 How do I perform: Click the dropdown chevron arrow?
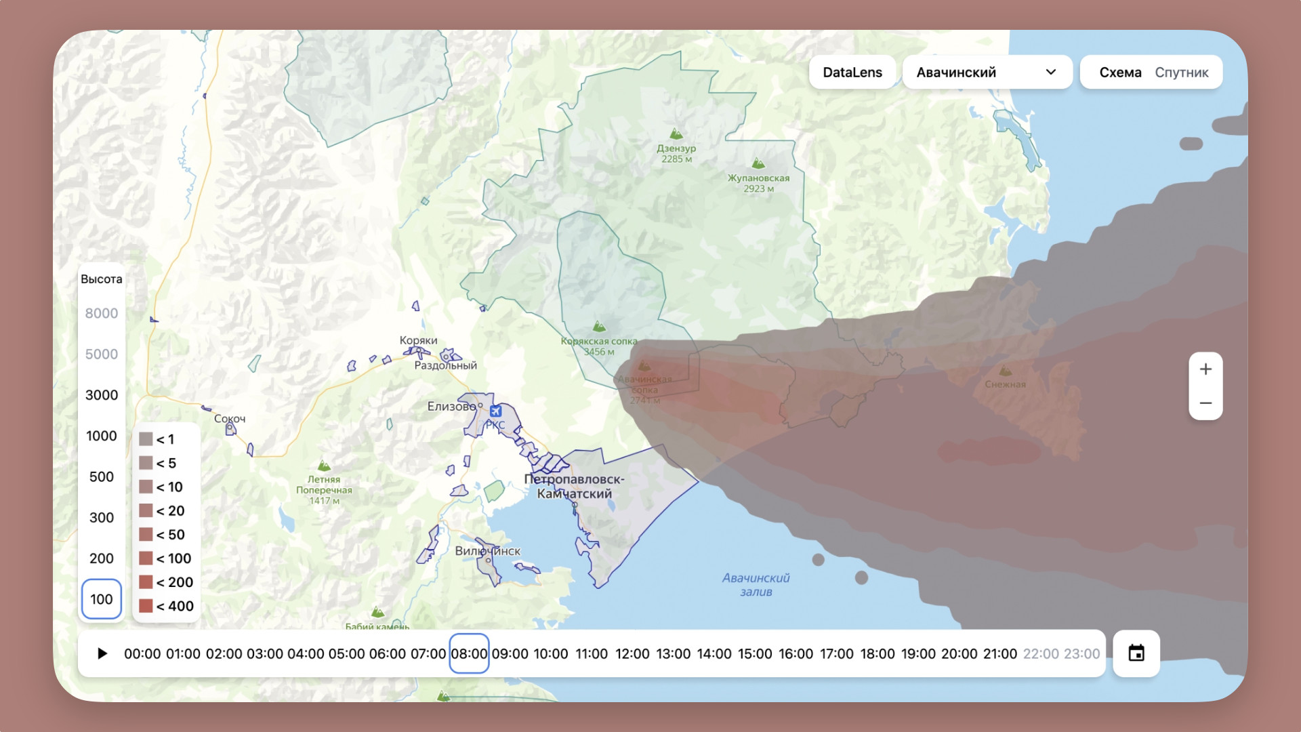[1050, 73]
